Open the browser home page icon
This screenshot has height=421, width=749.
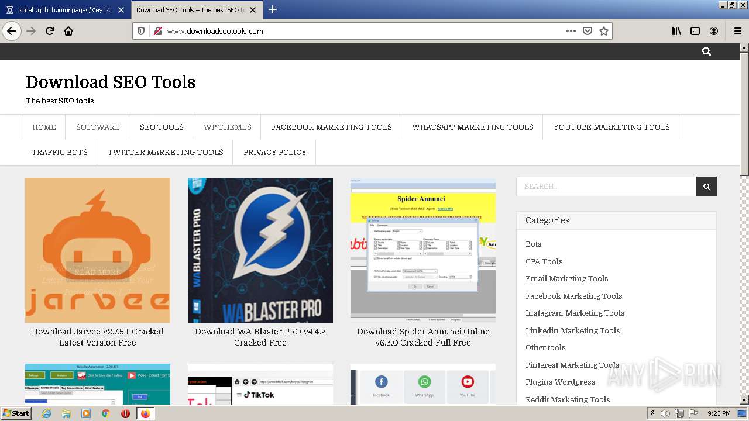[68, 31]
